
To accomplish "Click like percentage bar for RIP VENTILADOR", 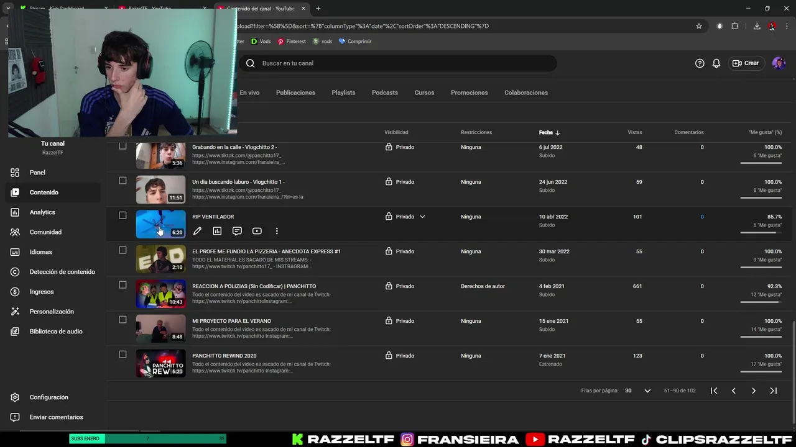I will click(761, 233).
